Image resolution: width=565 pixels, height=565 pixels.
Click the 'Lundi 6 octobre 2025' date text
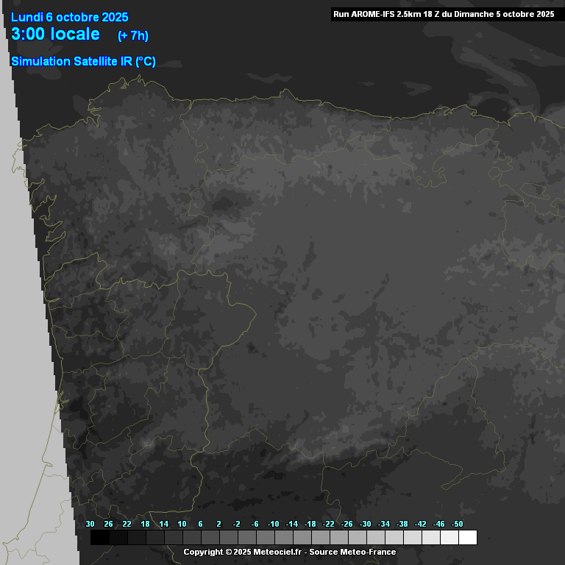[x=70, y=17]
